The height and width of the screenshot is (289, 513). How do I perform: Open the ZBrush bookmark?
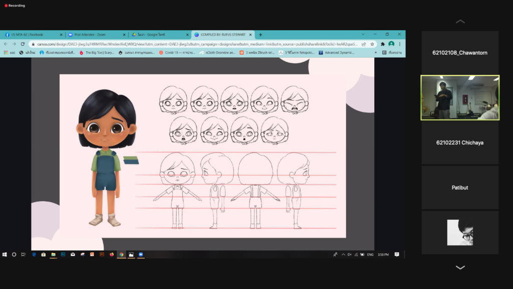tap(257, 52)
